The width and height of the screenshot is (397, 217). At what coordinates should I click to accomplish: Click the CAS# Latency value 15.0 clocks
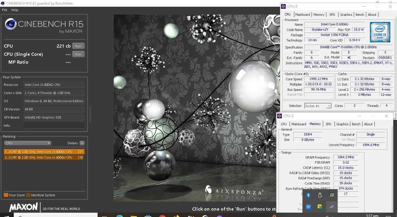click(346, 168)
